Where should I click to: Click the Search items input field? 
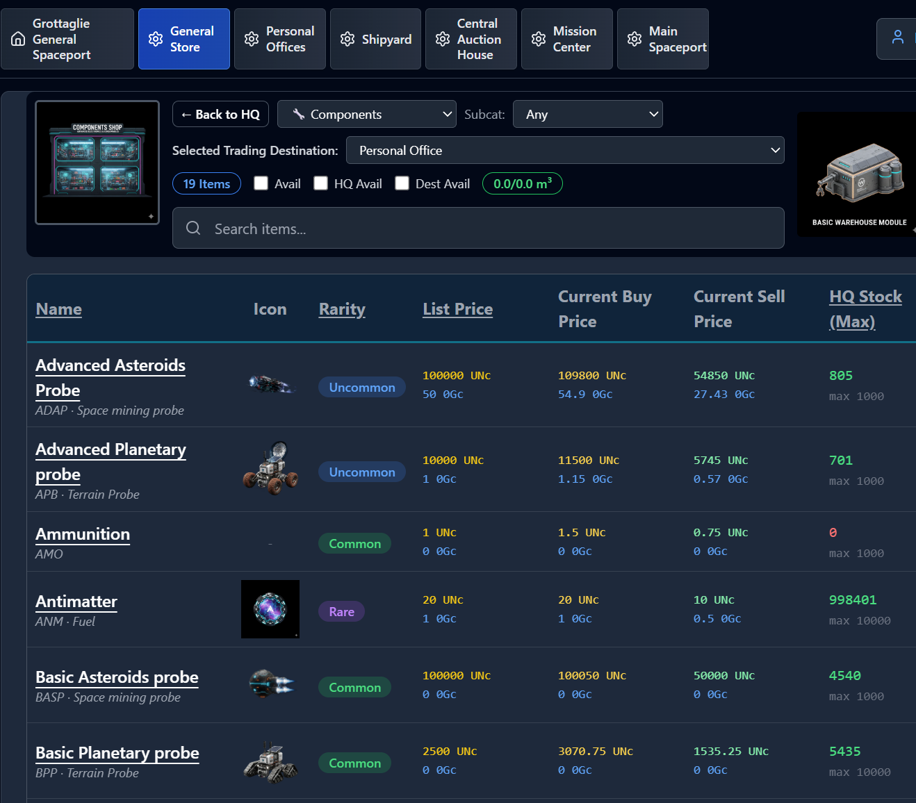pos(478,228)
